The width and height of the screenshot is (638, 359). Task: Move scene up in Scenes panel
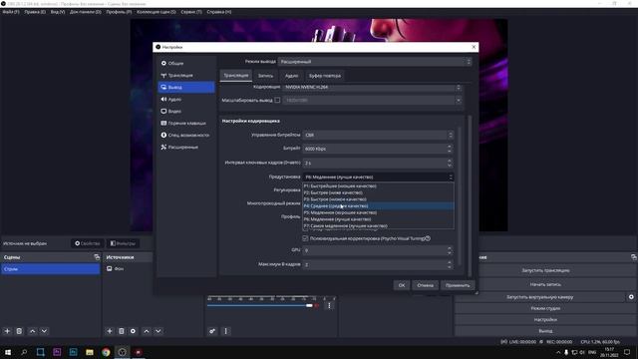pyautogui.click(x=33, y=331)
